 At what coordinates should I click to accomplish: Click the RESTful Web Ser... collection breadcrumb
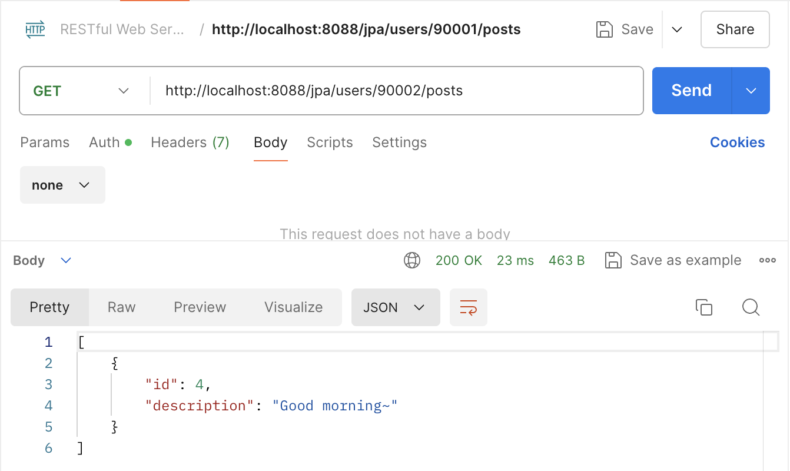point(122,29)
